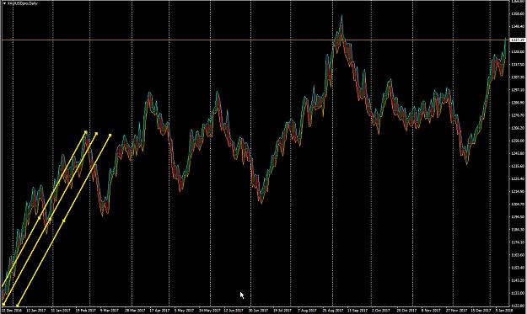Click the 1256.00 price axis label
The height and width of the screenshot is (314, 527).
[x=518, y=141]
